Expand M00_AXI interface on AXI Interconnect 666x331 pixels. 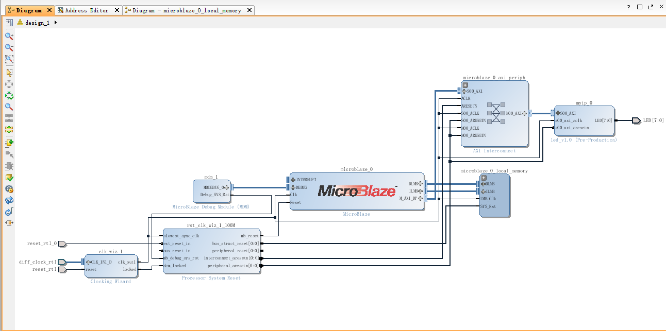(525, 113)
